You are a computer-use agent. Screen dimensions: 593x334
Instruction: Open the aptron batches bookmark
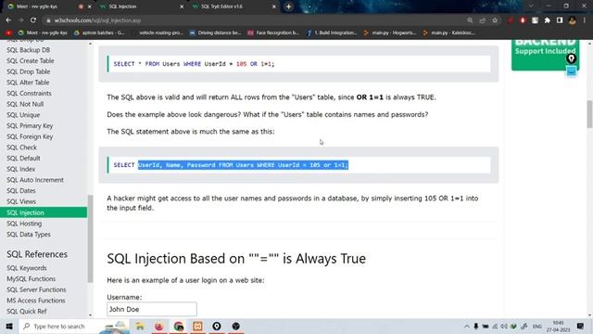click(x=99, y=33)
